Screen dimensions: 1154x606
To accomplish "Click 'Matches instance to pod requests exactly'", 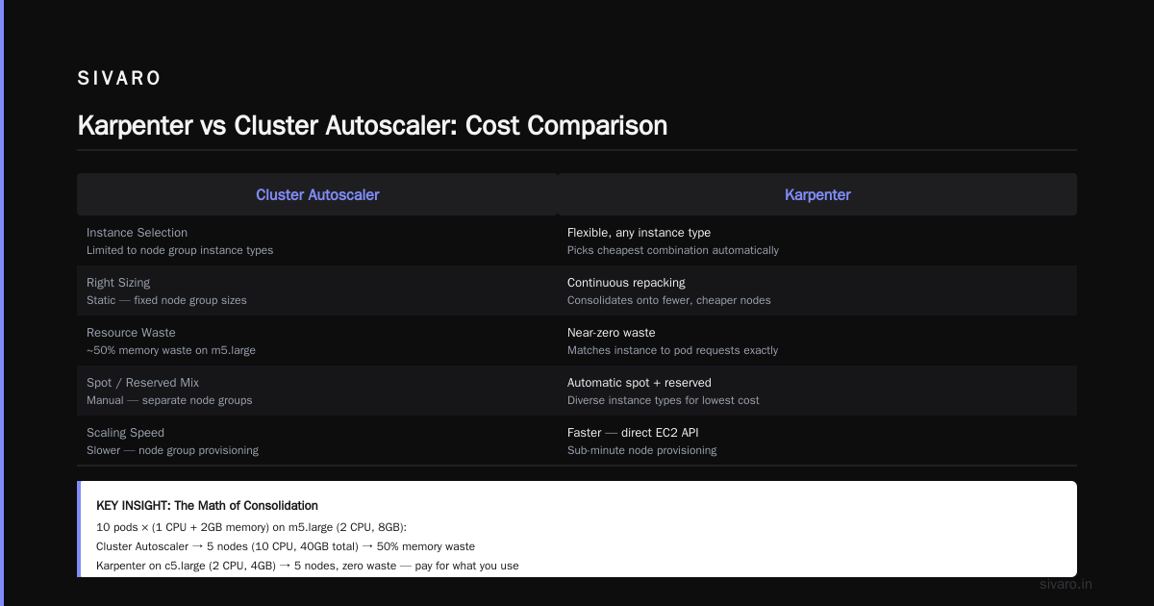I will pos(673,350).
